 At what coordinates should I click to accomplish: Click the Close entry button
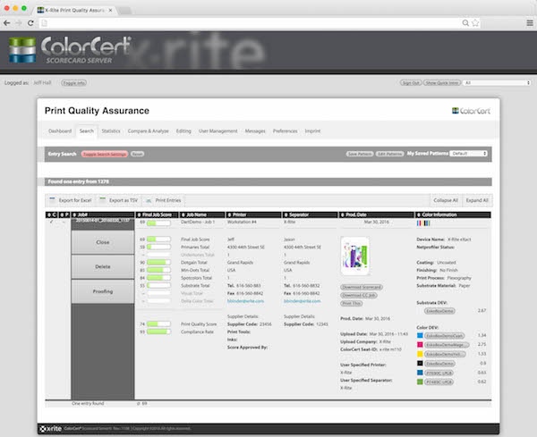tap(103, 242)
